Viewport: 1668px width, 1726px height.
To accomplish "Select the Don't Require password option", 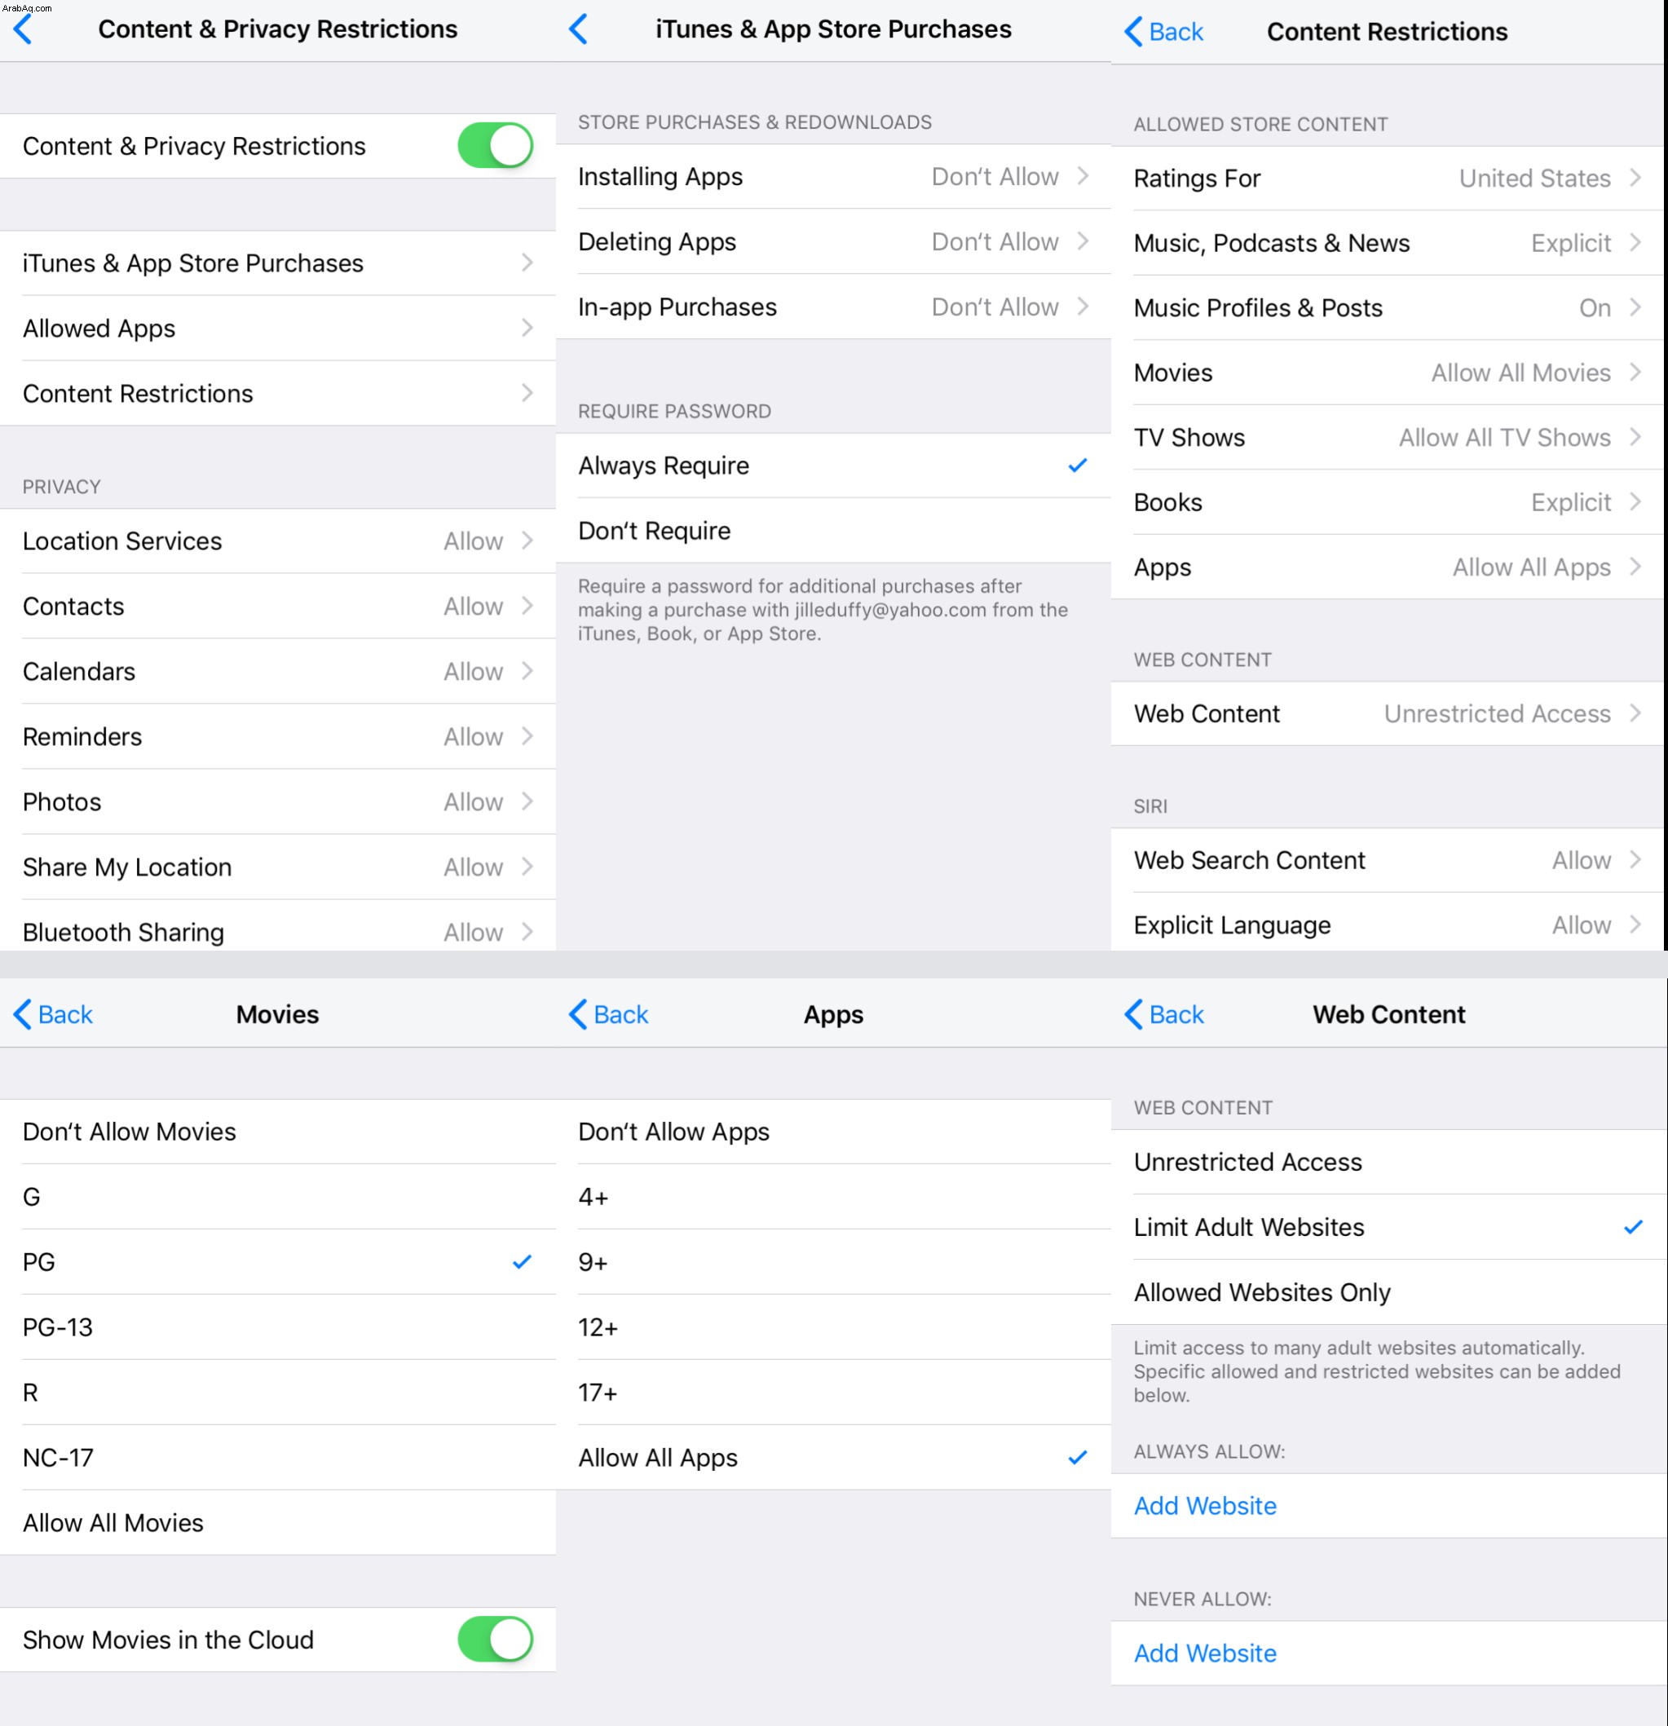I will coord(833,530).
